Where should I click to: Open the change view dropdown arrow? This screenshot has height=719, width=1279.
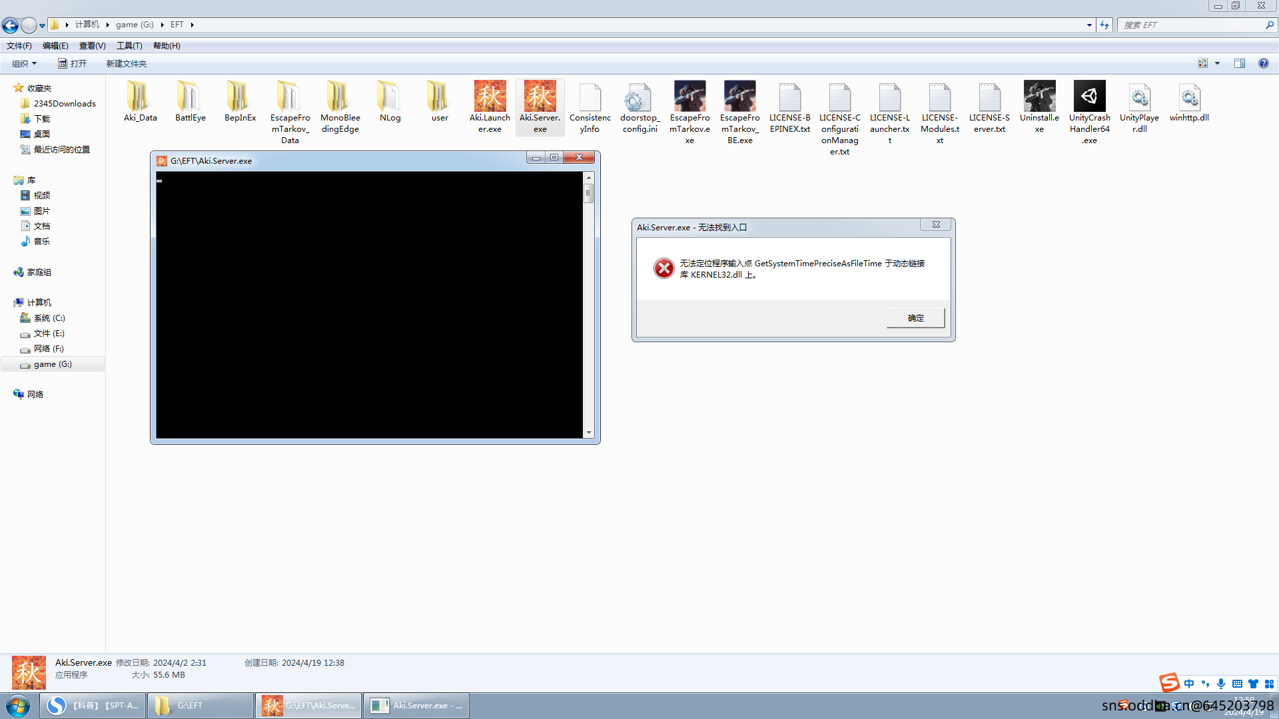click(x=1217, y=63)
